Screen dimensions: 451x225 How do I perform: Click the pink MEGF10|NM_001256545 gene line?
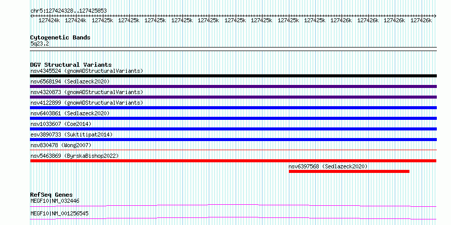coord(233,218)
